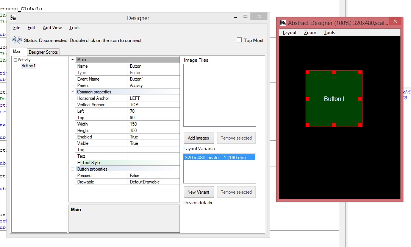Open the Pressed value False
This screenshot has height=247, width=411.
pos(153,176)
